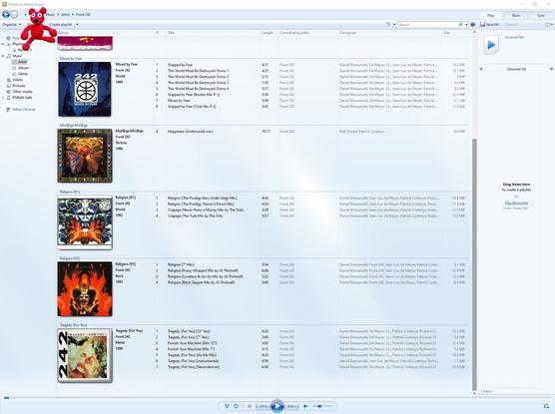Adjust the volume slider

(323, 406)
